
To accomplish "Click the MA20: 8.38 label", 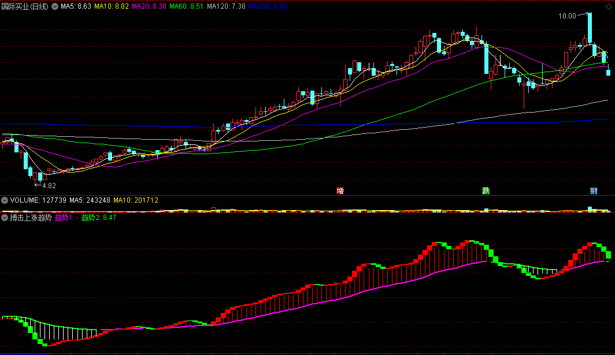I will (x=149, y=6).
